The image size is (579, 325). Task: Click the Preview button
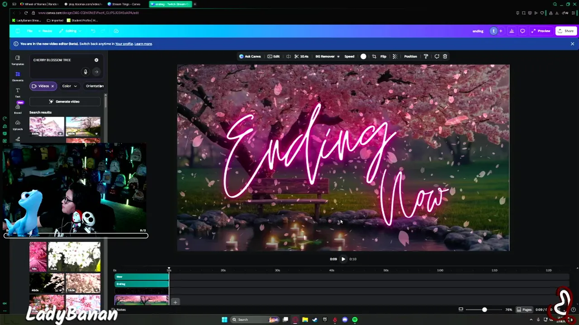[541, 31]
